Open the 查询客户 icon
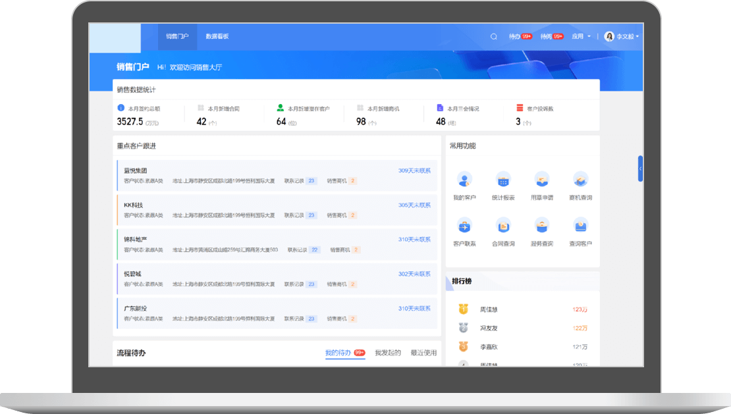 (x=580, y=226)
